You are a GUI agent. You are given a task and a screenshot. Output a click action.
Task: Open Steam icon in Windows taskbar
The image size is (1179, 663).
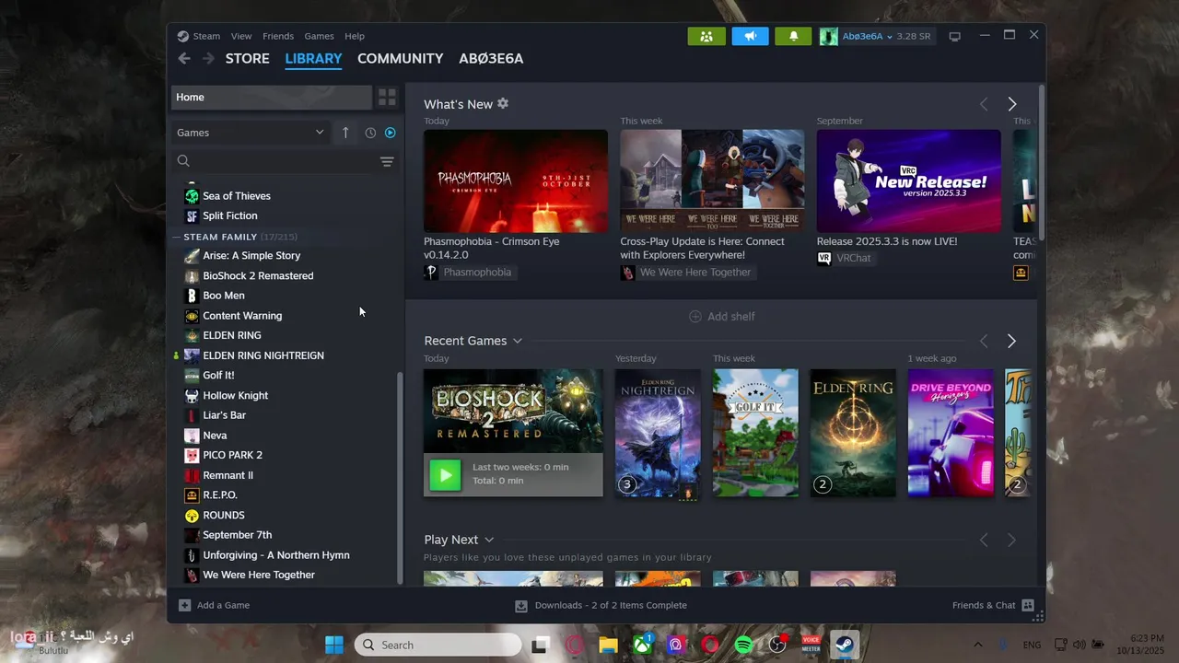843,645
